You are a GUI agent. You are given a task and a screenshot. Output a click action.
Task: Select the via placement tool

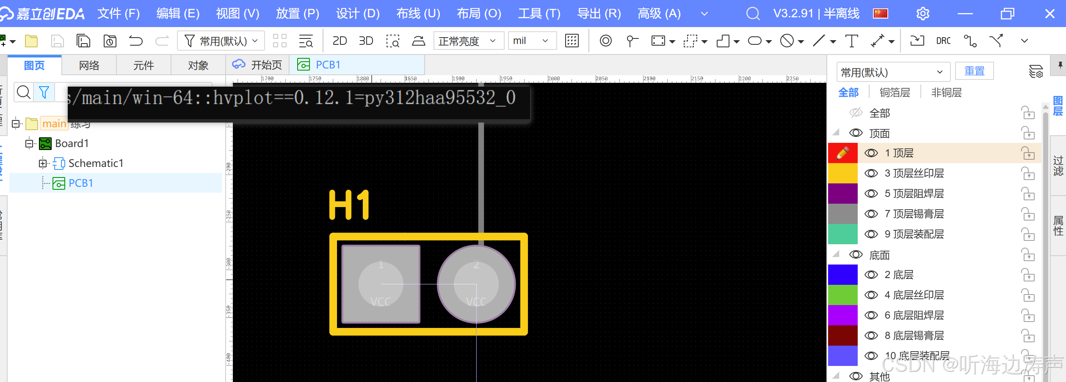[632, 41]
